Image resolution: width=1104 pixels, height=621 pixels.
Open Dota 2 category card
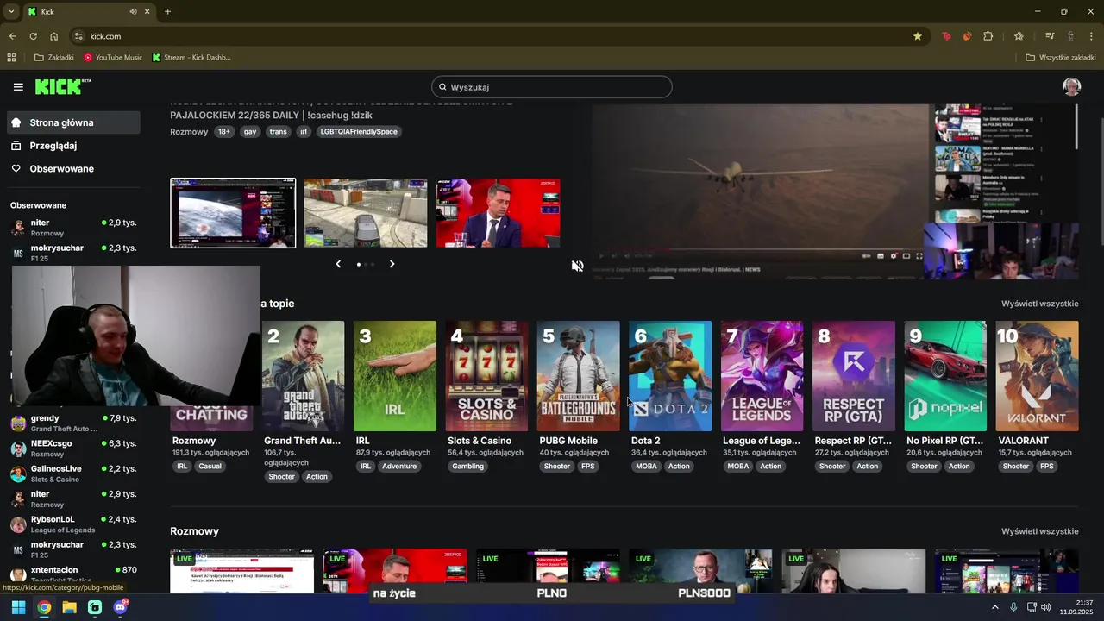click(x=670, y=376)
